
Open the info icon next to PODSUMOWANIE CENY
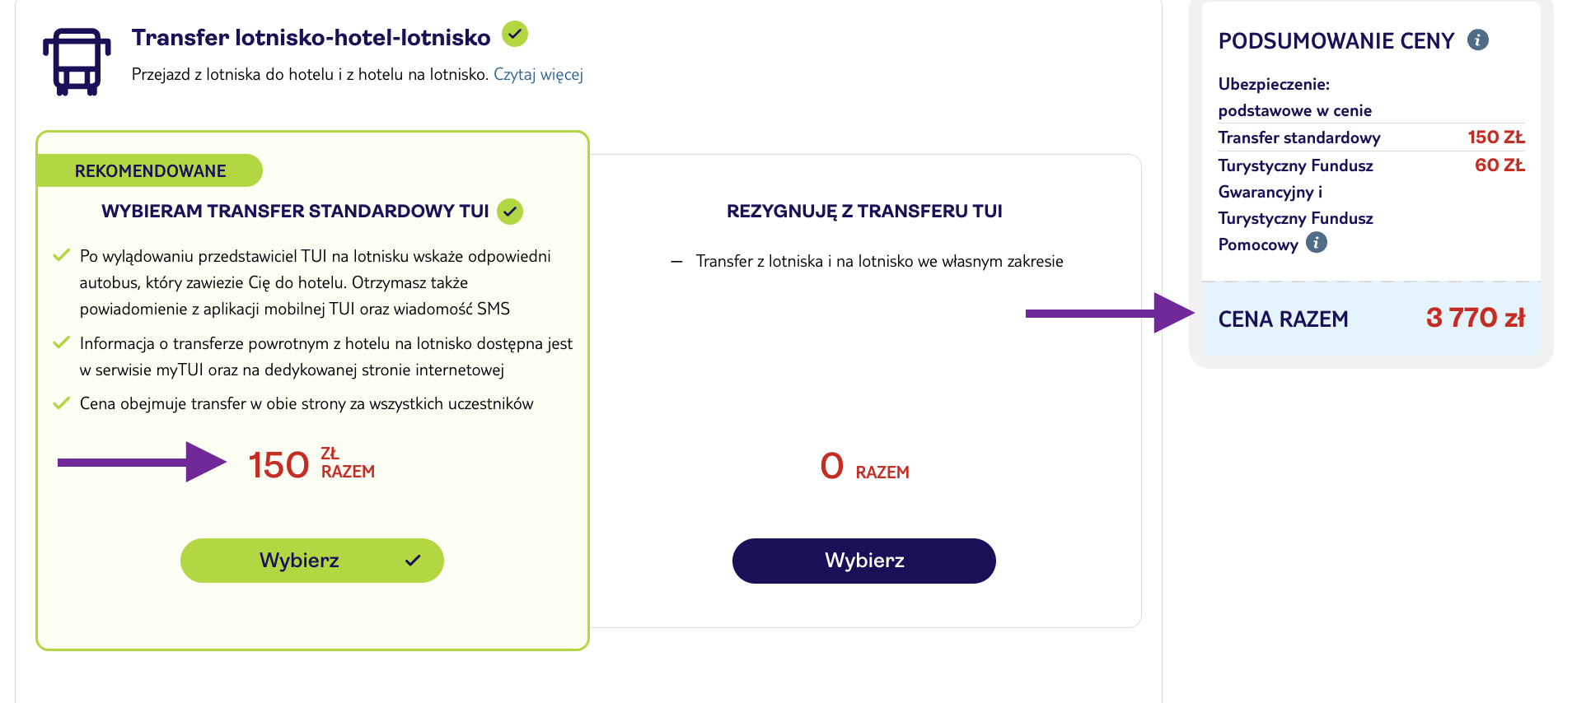pyautogui.click(x=1477, y=40)
